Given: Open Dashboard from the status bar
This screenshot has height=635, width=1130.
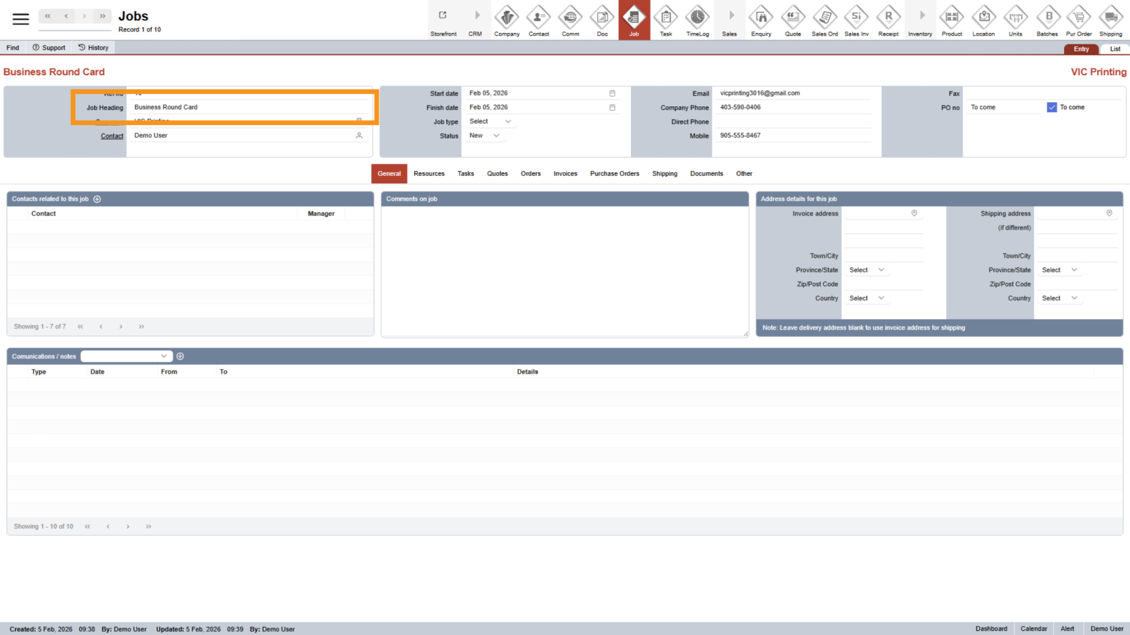Looking at the screenshot, I should click(991, 629).
